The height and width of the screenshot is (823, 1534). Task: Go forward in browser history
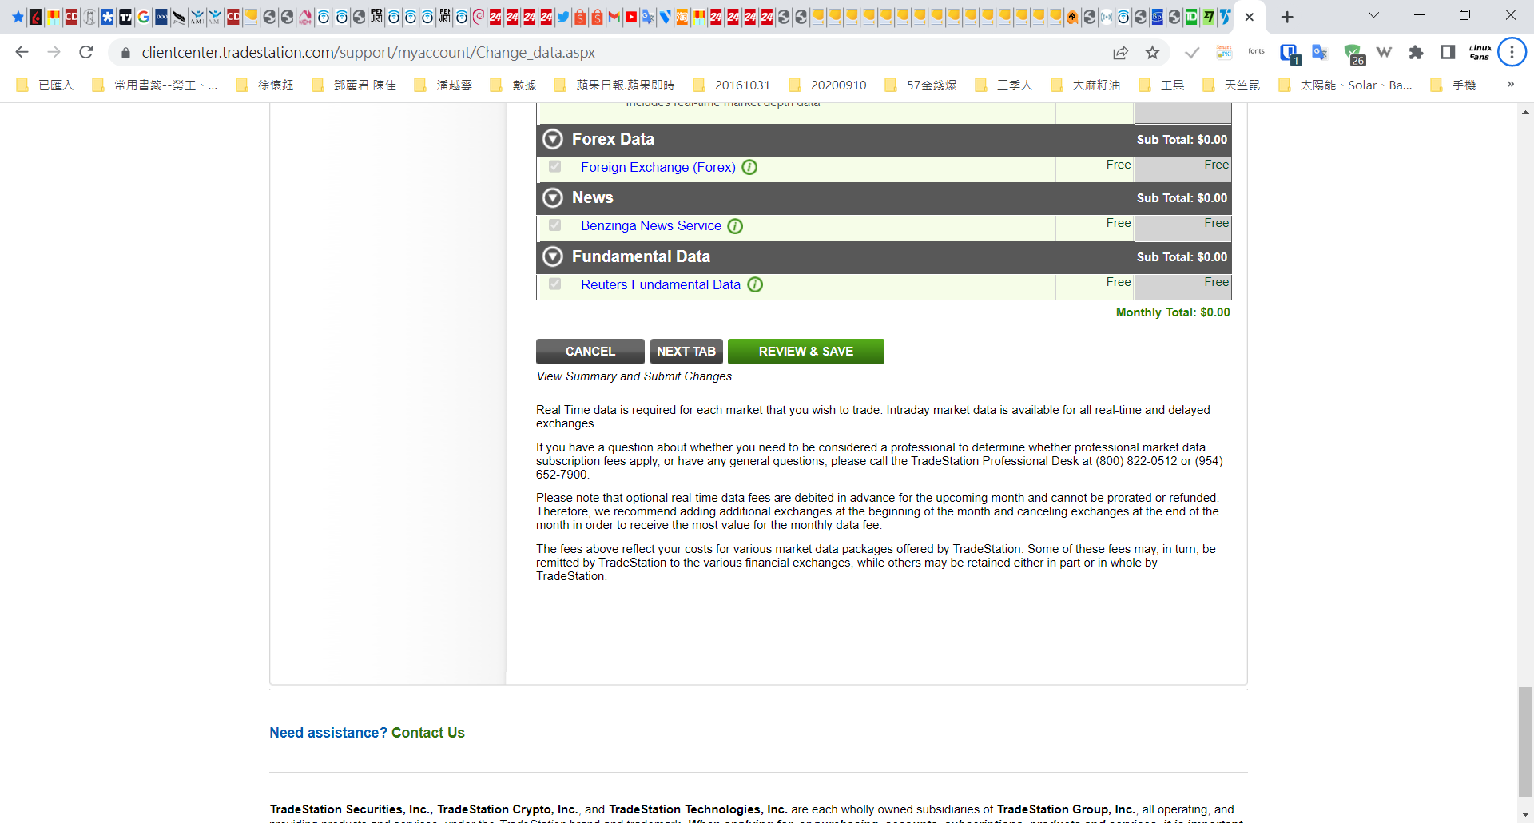(54, 52)
